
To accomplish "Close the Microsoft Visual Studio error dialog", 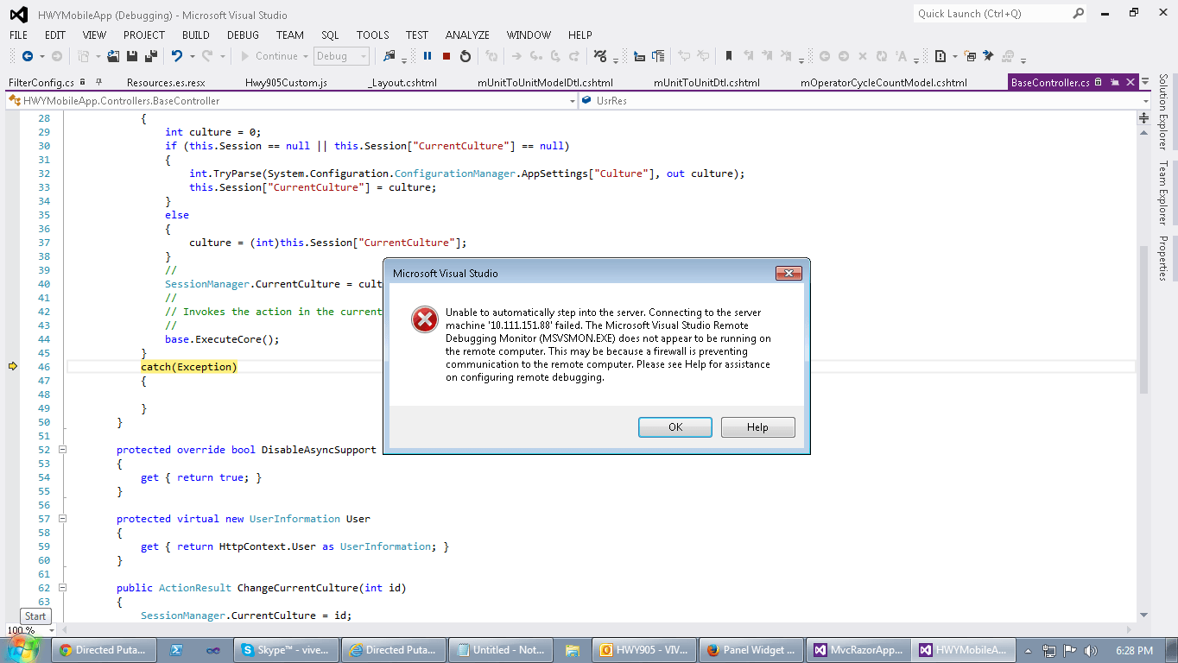I will pyautogui.click(x=788, y=274).
